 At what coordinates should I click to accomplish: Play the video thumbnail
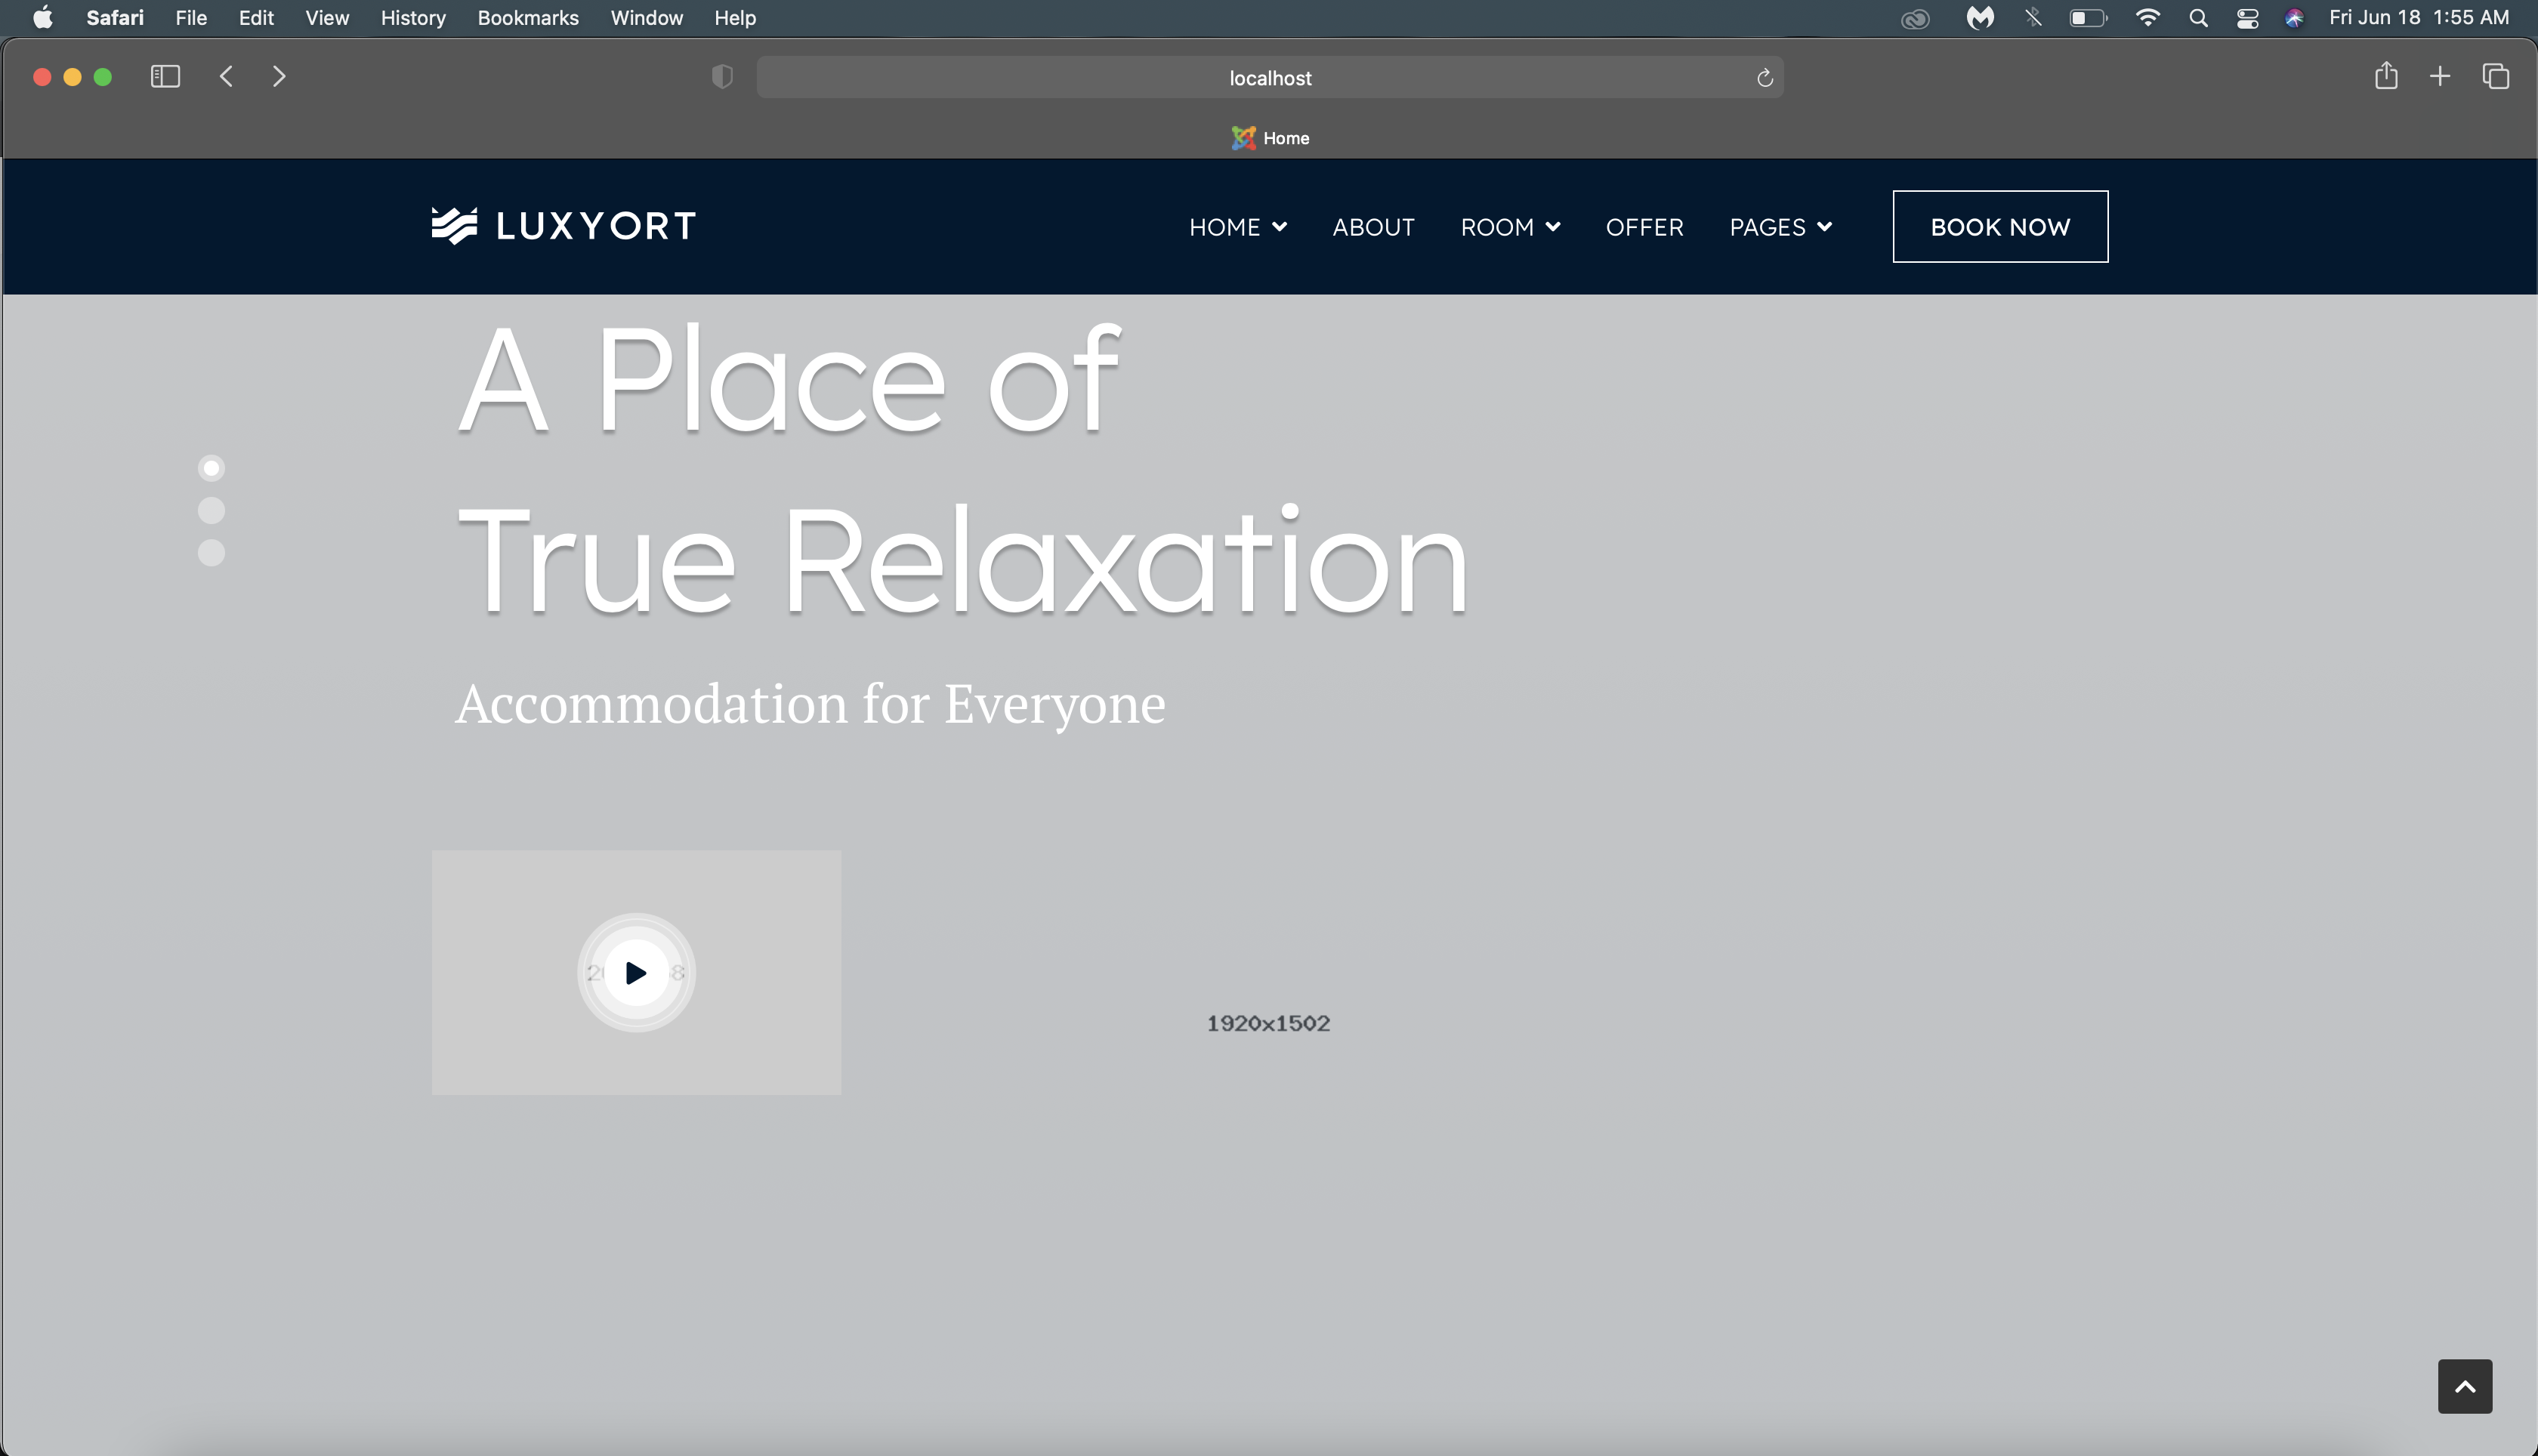[636, 972]
